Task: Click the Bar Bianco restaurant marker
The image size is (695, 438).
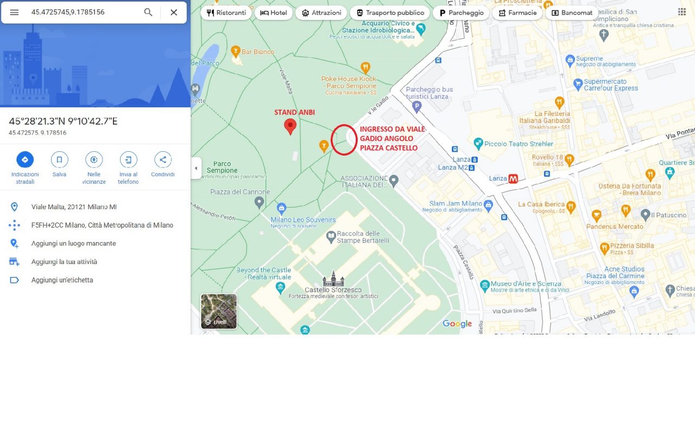Action: click(x=236, y=51)
